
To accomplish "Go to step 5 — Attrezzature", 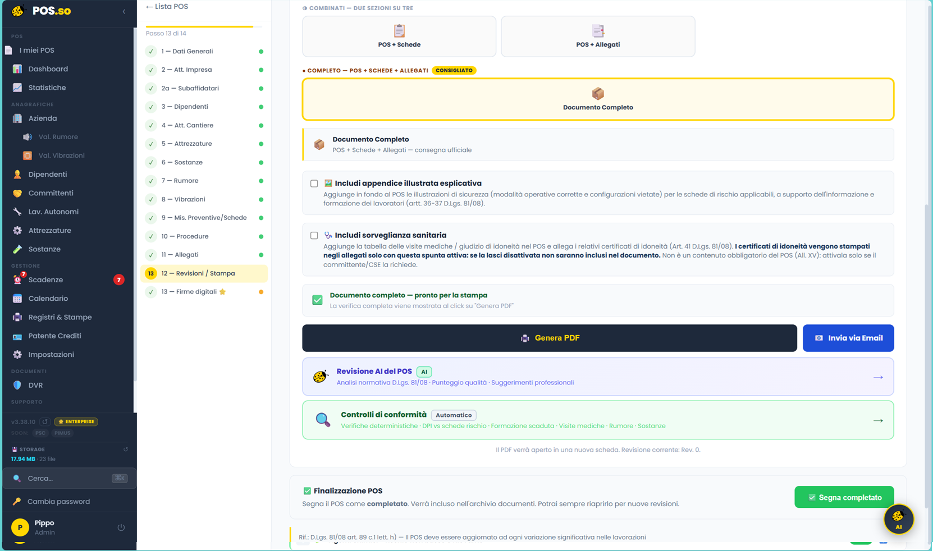I will point(204,144).
